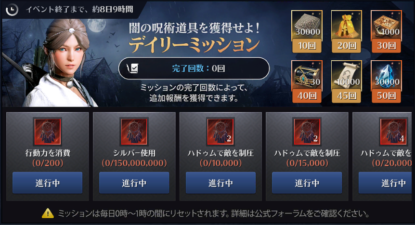Viewport: 415px width, 225px height.
Task: Select dreamcatcher icon of 0/15,000 ハドゥム mission
Action: click(x=307, y=132)
